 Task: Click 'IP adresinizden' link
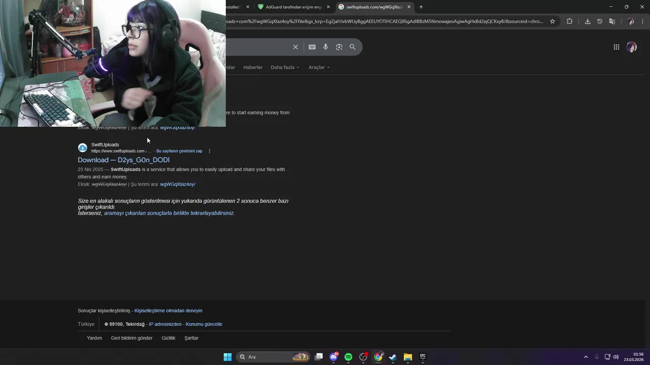click(165, 324)
